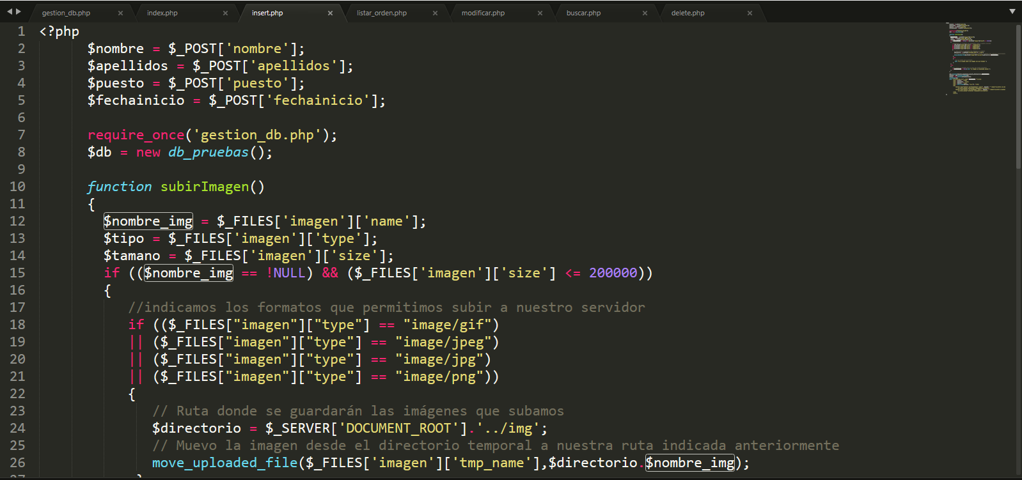Select the insert.php tab
The width and height of the screenshot is (1022, 480).
tap(267, 13)
